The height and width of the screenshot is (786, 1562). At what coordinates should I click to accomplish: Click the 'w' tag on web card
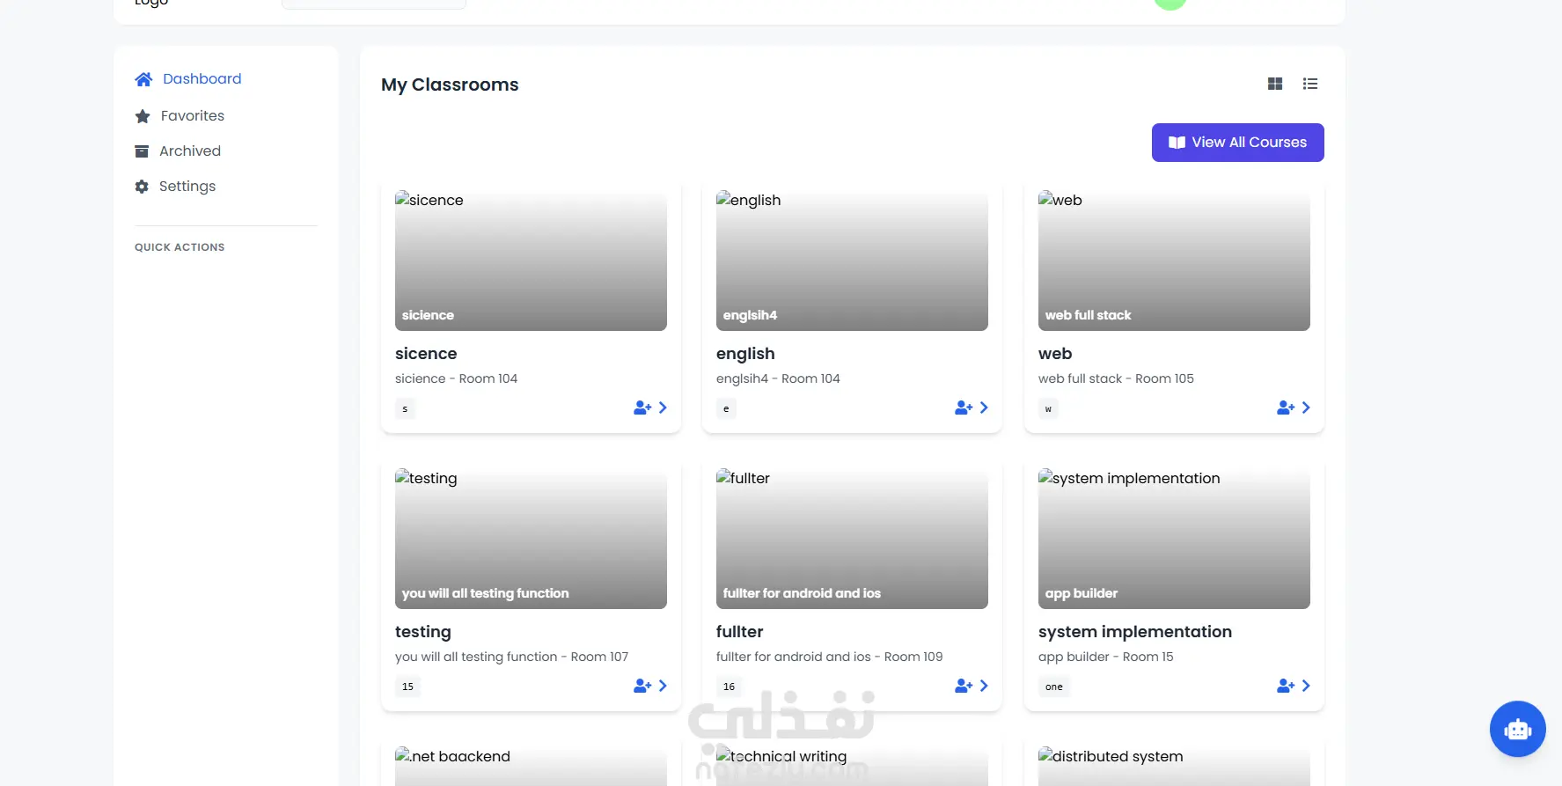[1048, 408]
